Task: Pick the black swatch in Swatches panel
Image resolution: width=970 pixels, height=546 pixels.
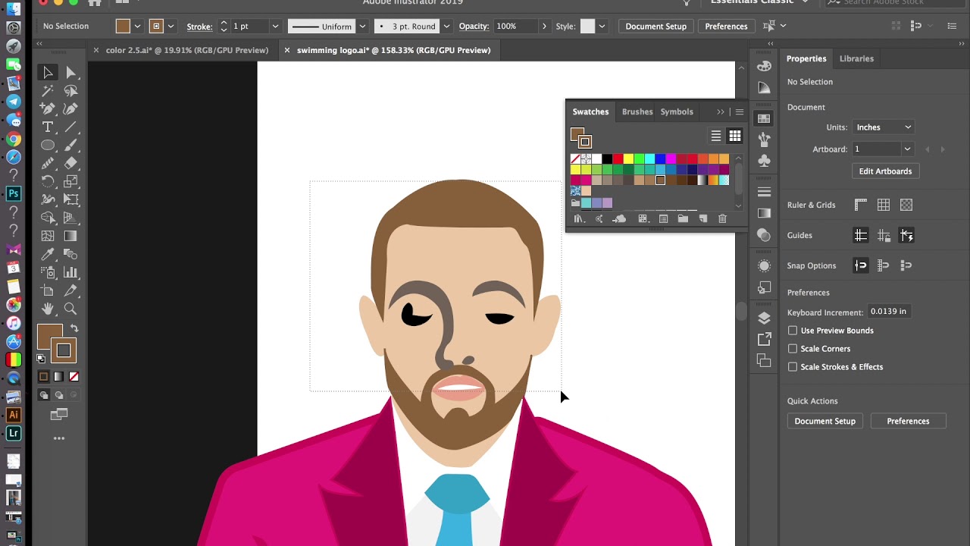Action: pyautogui.click(x=607, y=158)
